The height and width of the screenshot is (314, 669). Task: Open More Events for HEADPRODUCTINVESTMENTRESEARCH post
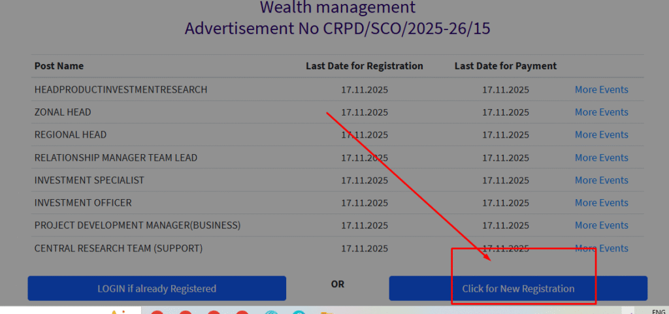pyautogui.click(x=601, y=89)
